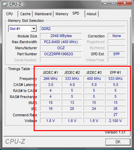Click the 266 MHz frequency cell
Screen dimensions: 134x150
click(51, 79)
